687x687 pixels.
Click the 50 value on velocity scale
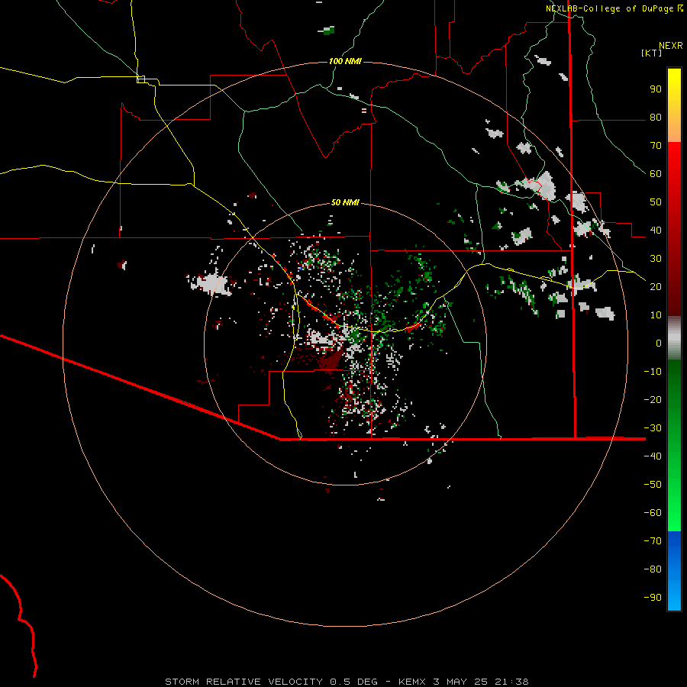(x=656, y=202)
